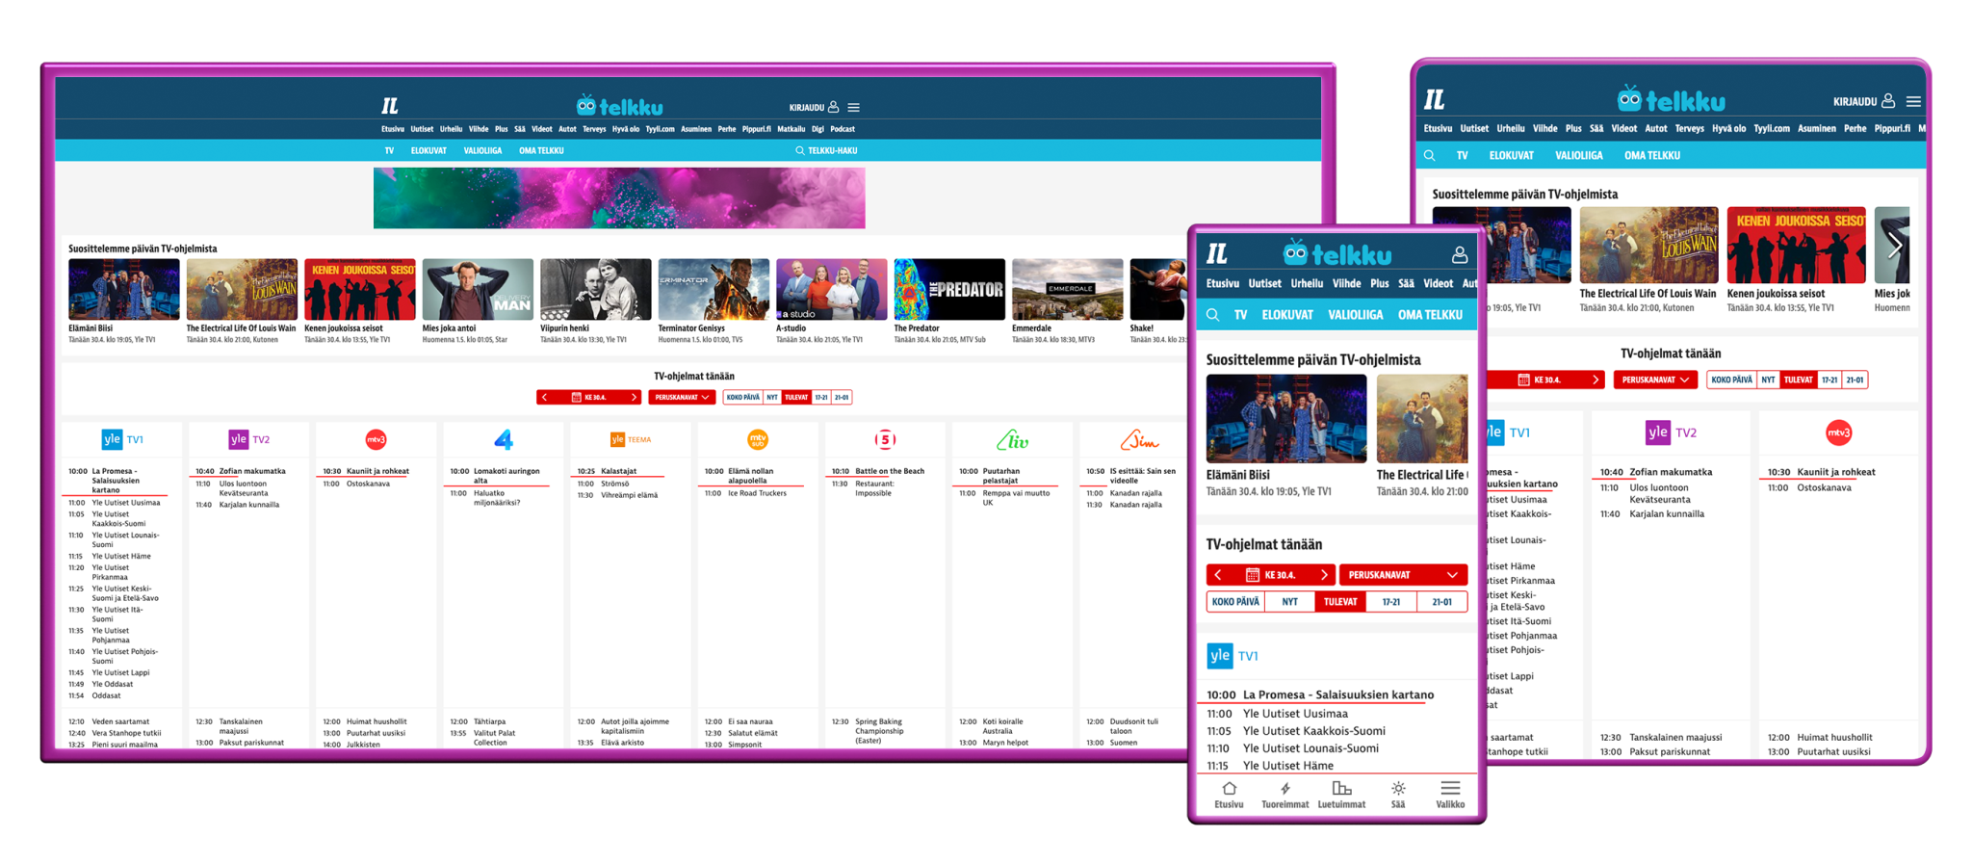Select NYT time filter in mobile view
The height and width of the screenshot is (864, 1972).
click(x=1289, y=602)
